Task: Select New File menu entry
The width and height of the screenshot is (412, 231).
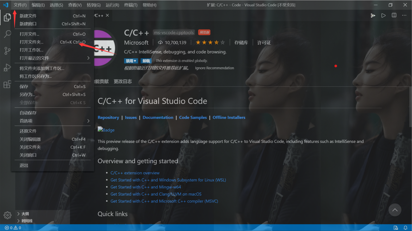Action: (53, 16)
